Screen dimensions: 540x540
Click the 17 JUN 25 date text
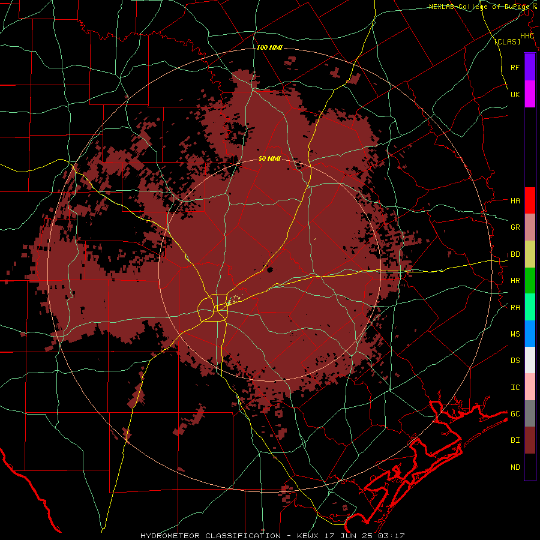pyautogui.click(x=350, y=536)
